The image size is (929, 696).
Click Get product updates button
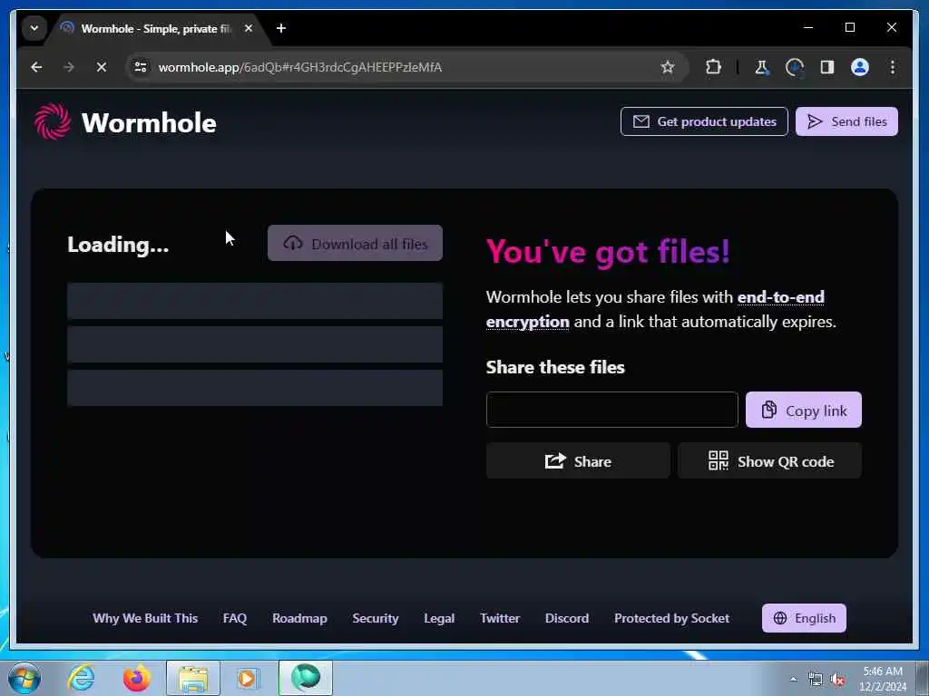[x=704, y=122]
